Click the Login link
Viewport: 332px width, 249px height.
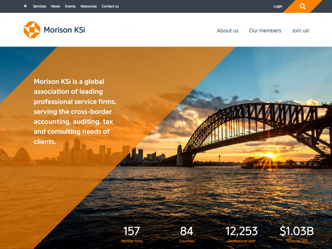coord(278,6)
